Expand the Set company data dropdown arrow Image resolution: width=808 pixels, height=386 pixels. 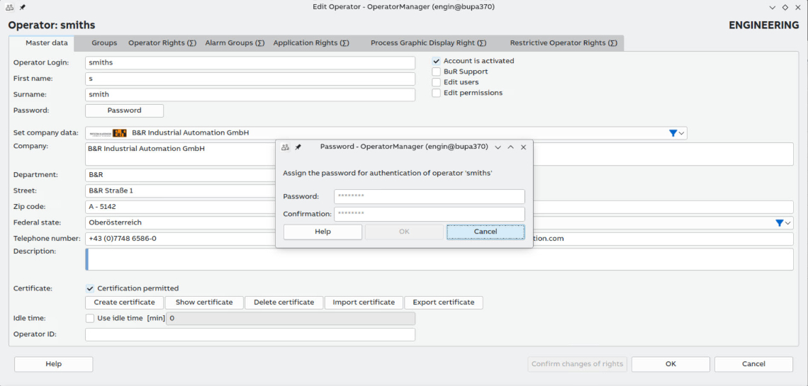click(x=682, y=133)
